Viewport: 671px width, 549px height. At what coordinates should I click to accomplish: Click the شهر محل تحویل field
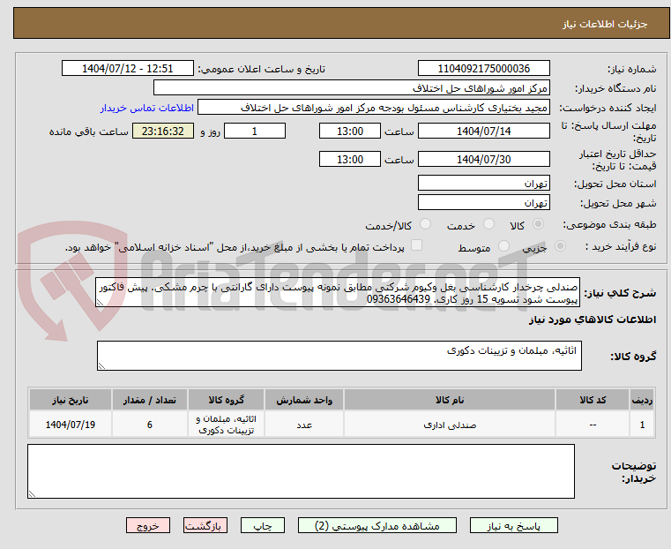(x=483, y=202)
